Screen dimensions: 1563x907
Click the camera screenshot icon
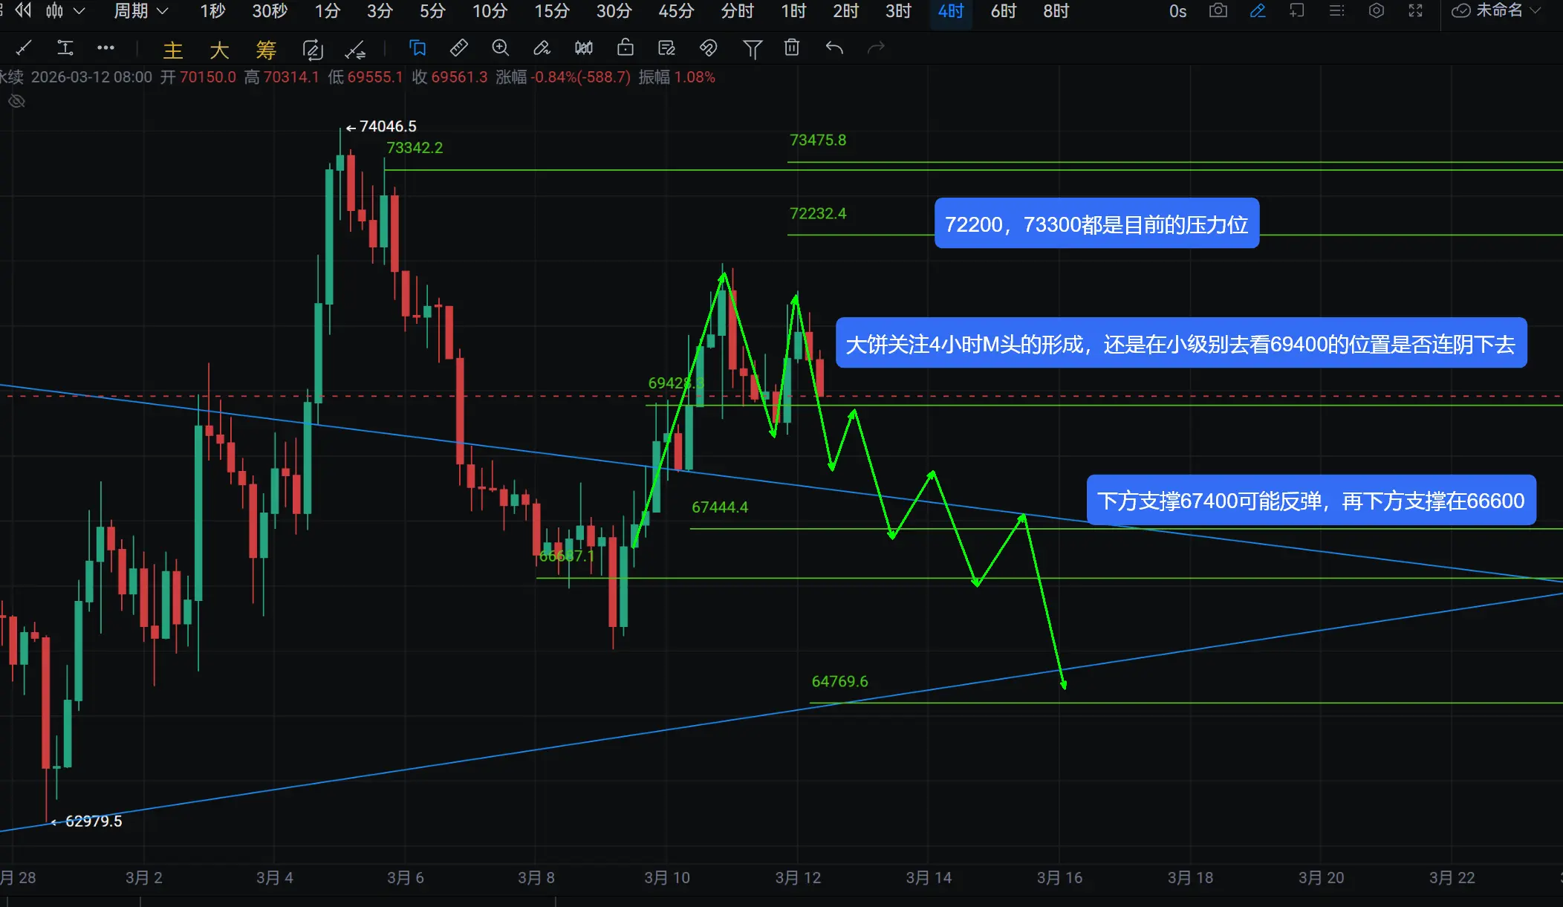tap(1218, 11)
